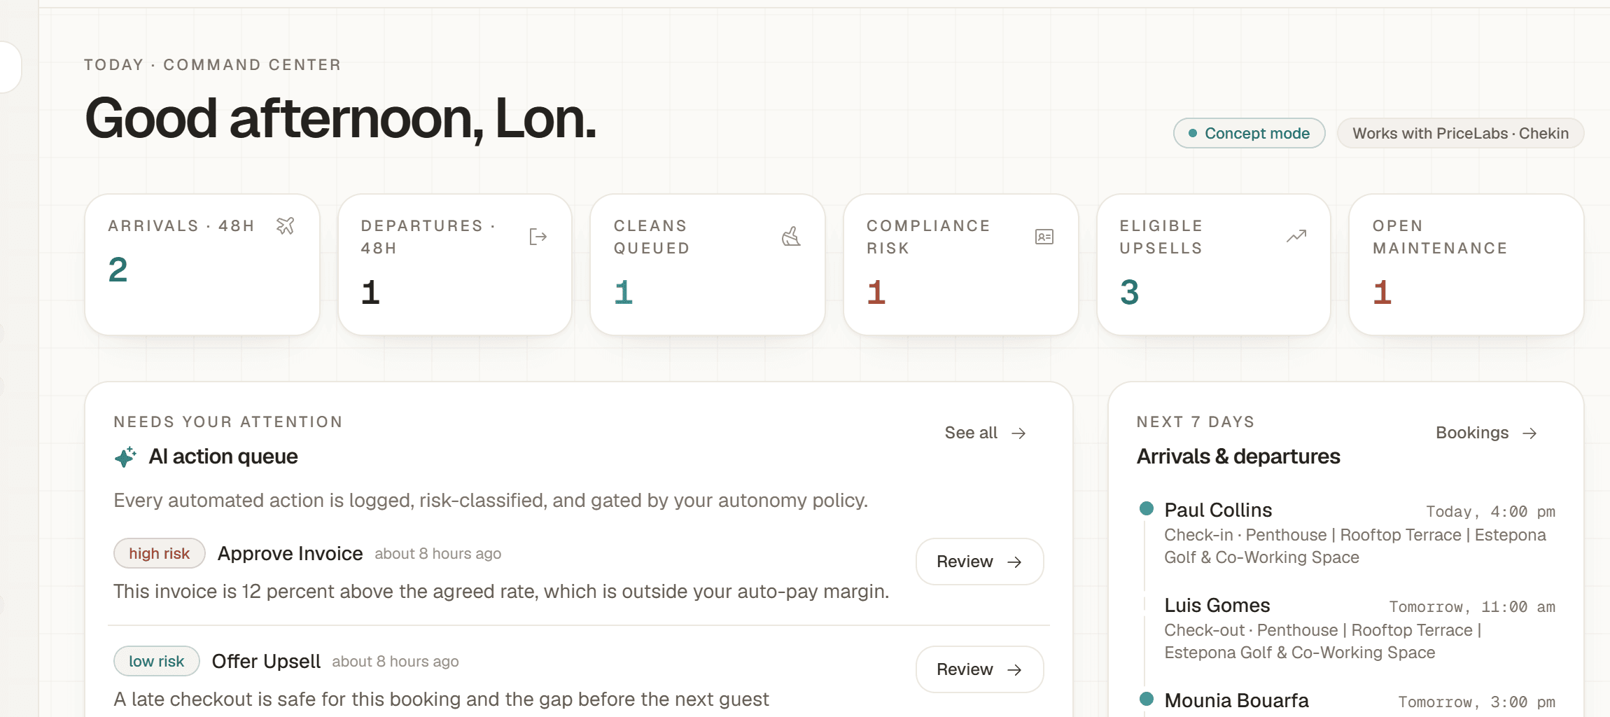This screenshot has width=1610, height=717.
Task: Review the Offer Upsell action
Action: 980,669
